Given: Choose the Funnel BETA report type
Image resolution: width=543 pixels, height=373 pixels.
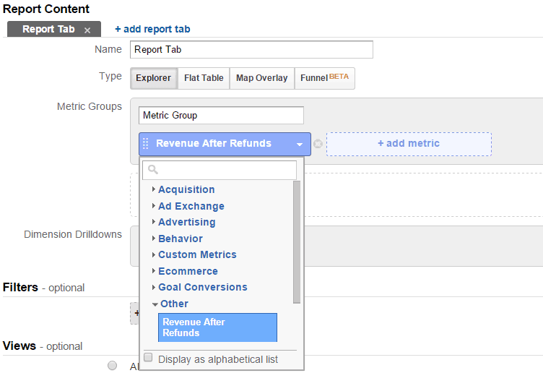Looking at the screenshot, I should pyautogui.click(x=324, y=78).
